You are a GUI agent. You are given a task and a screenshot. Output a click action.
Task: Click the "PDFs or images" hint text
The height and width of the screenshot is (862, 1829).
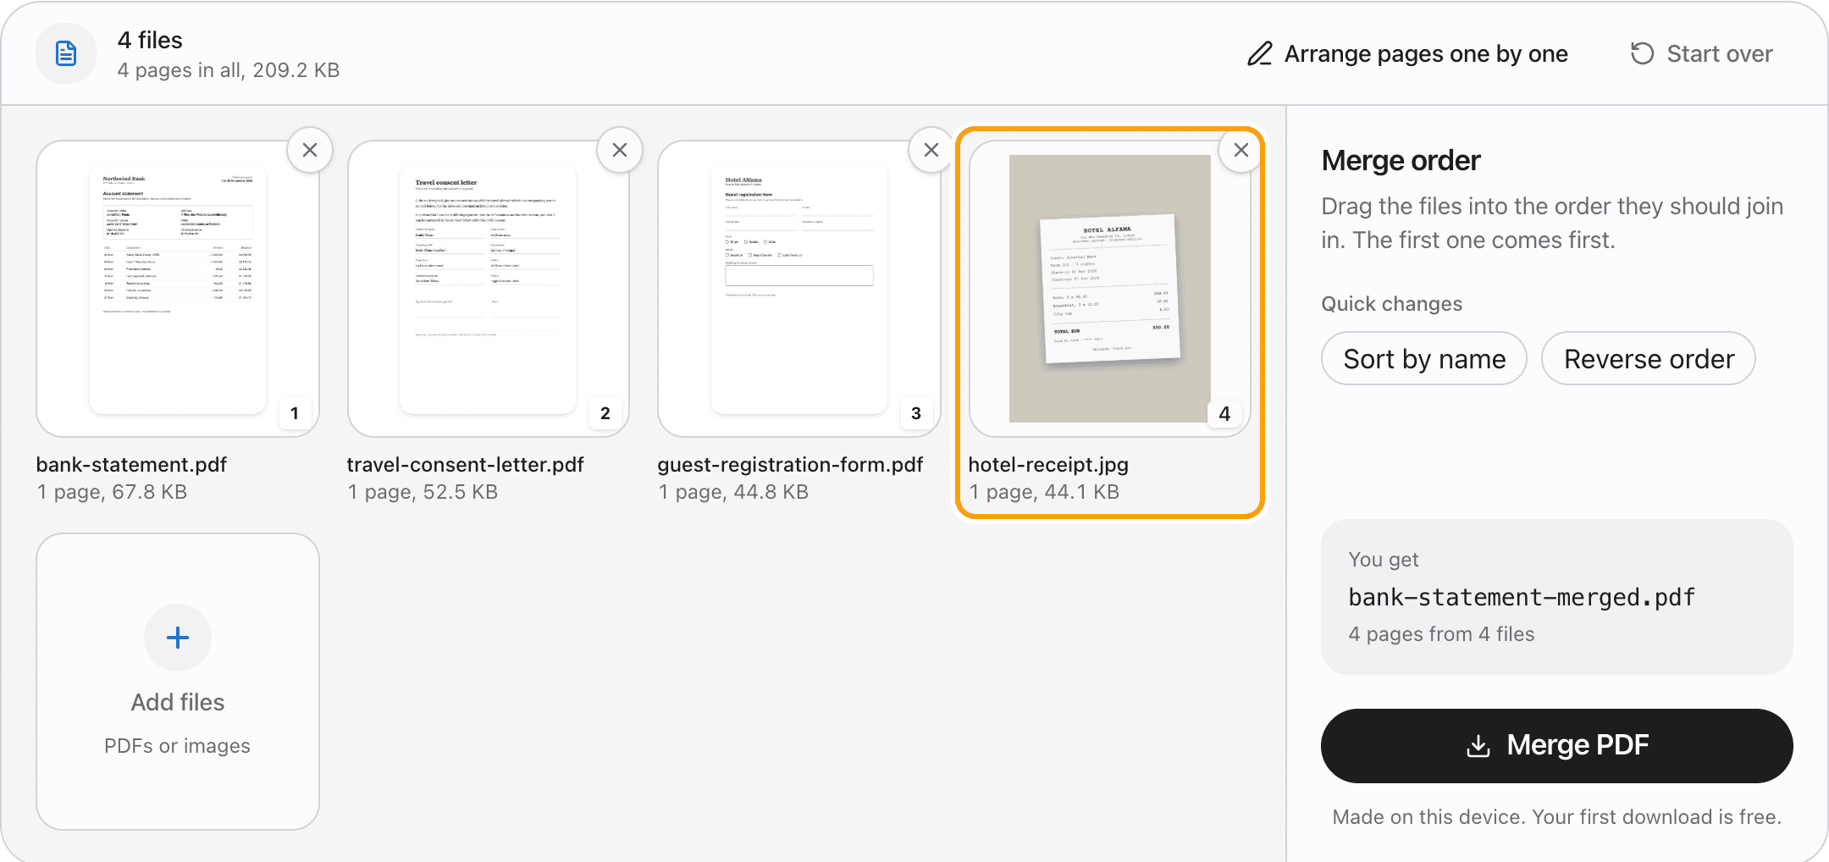177,746
